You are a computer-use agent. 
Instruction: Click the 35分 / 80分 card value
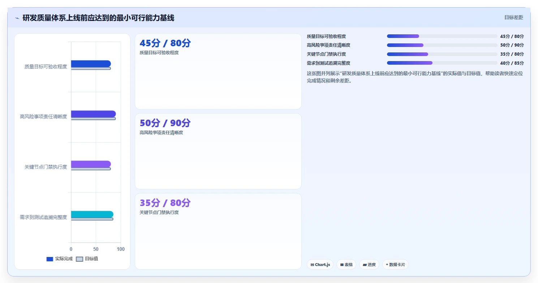click(x=165, y=203)
